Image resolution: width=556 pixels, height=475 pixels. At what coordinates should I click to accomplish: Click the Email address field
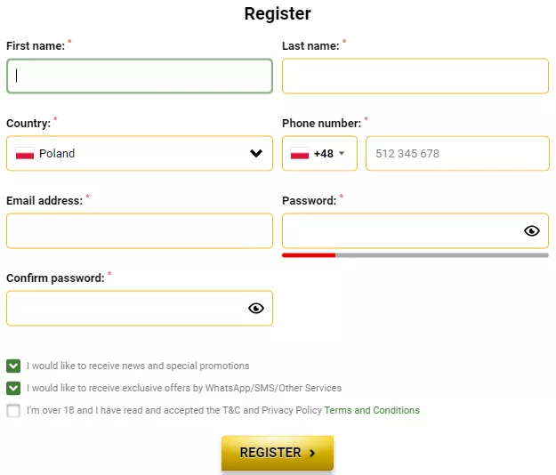click(140, 231)
